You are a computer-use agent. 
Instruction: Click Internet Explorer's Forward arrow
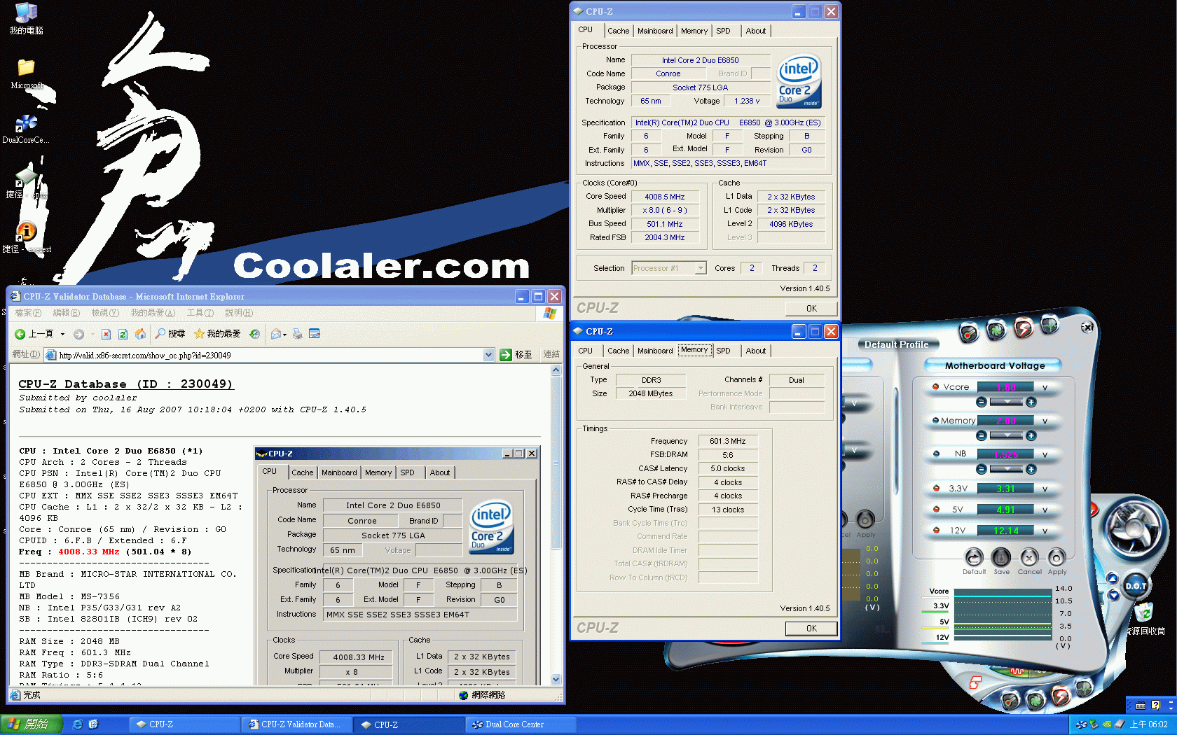coord(78,334)
